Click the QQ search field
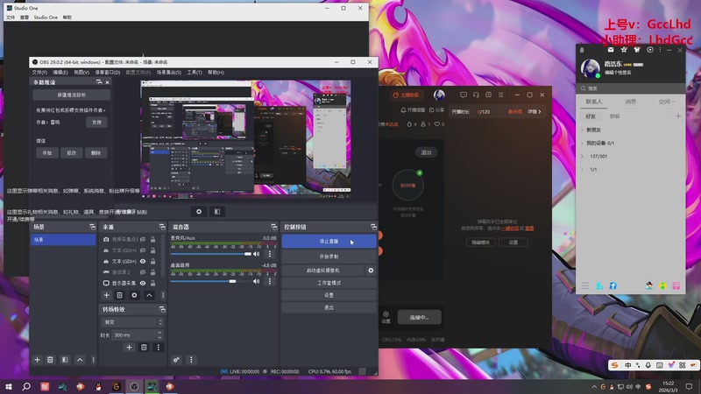Image resolution: width=701 pixels, height=394 pixels. tap(630, 88)
